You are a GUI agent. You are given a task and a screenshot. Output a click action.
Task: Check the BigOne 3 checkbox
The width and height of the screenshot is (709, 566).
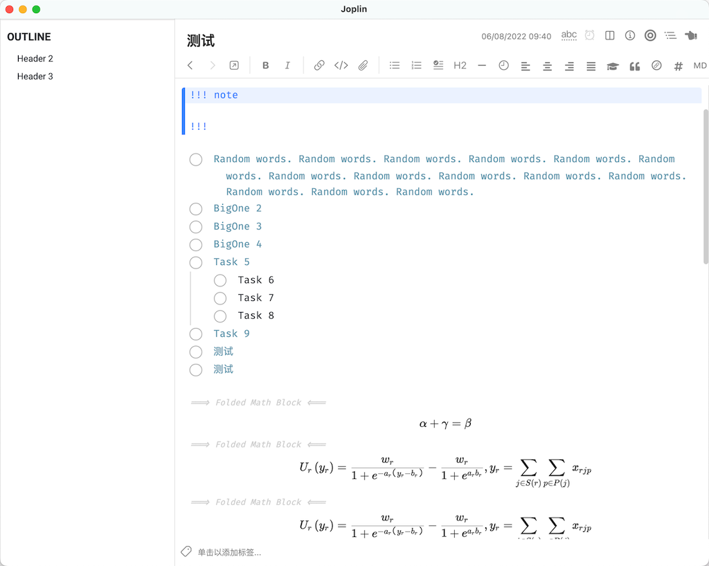pyautogui.click(x=196, y=227)
